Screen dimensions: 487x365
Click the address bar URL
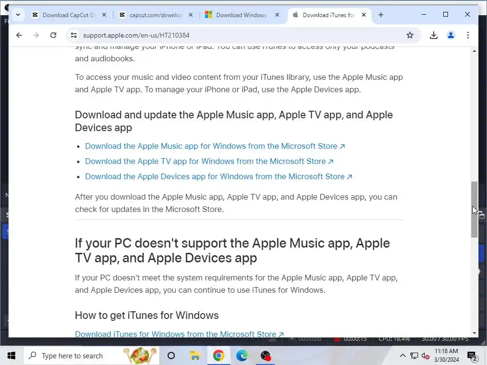pyautogui.click(x=136, y=35)
